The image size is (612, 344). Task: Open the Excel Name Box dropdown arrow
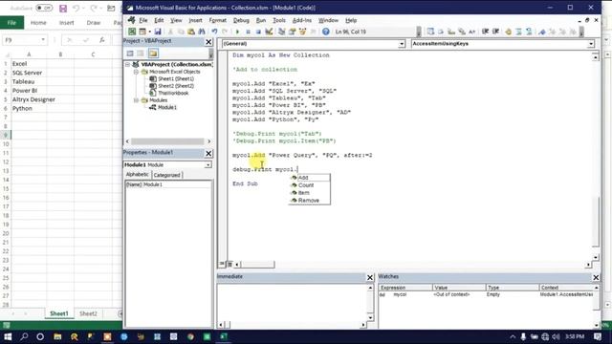click(x=42, y=40)
